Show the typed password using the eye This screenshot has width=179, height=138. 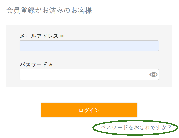tap(153, 74)
